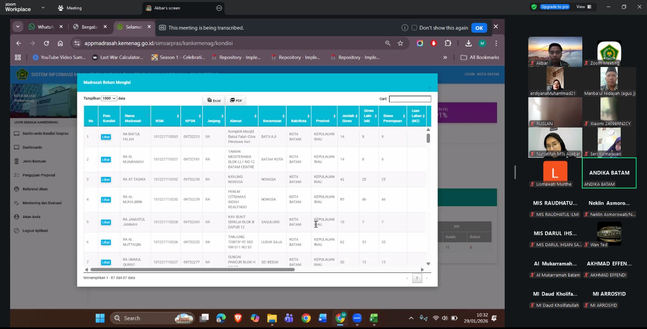Expand the Tampilkan row count dropdown
This screenshot has width=647, height=329.
coord(109,98)
